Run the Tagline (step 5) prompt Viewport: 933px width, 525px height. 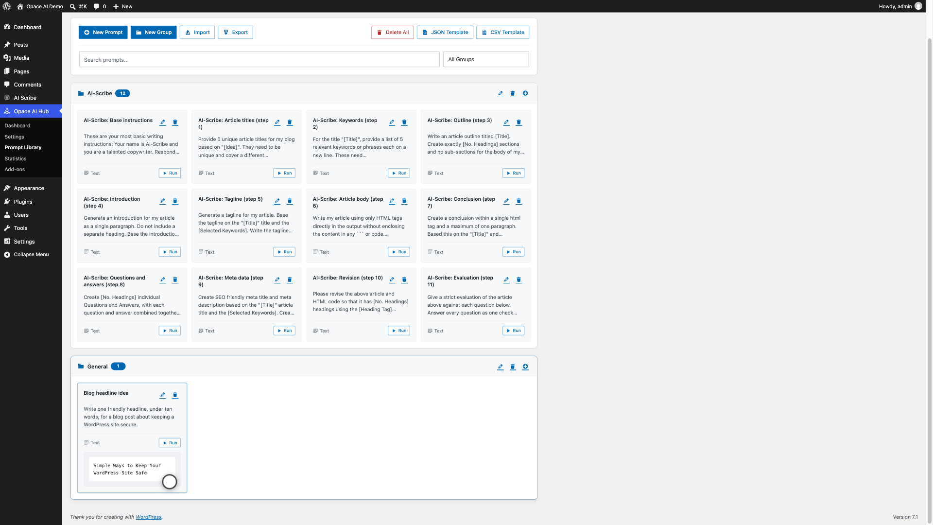(x=285, y=252)
